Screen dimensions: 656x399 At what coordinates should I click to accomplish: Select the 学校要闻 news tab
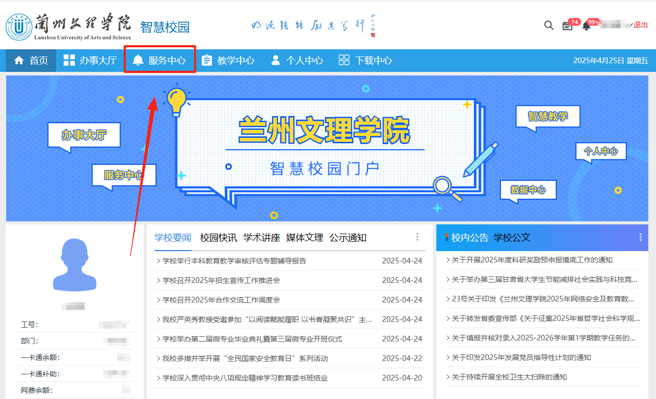tap(172, 237)
